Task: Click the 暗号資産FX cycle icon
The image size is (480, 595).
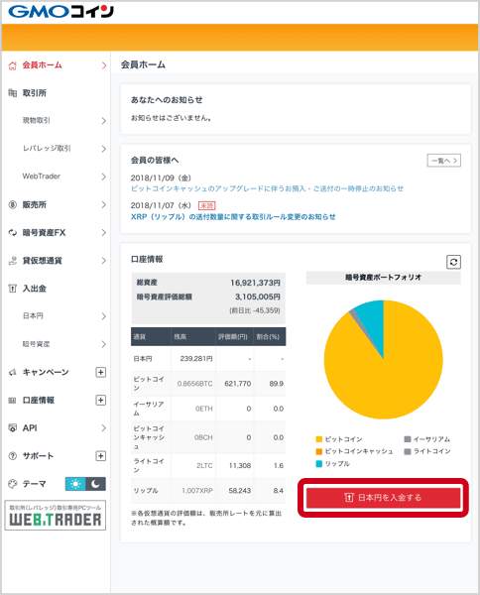Action: pos(13,233)
